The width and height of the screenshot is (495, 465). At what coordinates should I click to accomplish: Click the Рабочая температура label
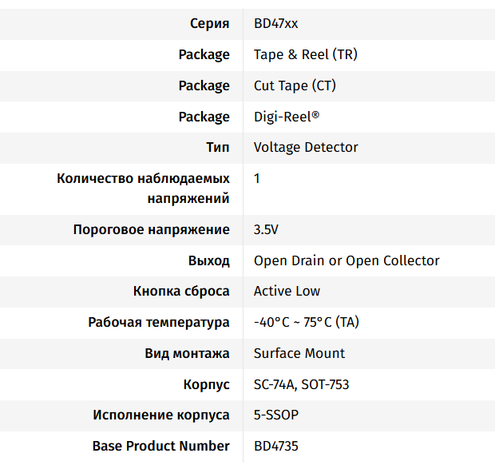pyautogui.click(x=159, y=323)
